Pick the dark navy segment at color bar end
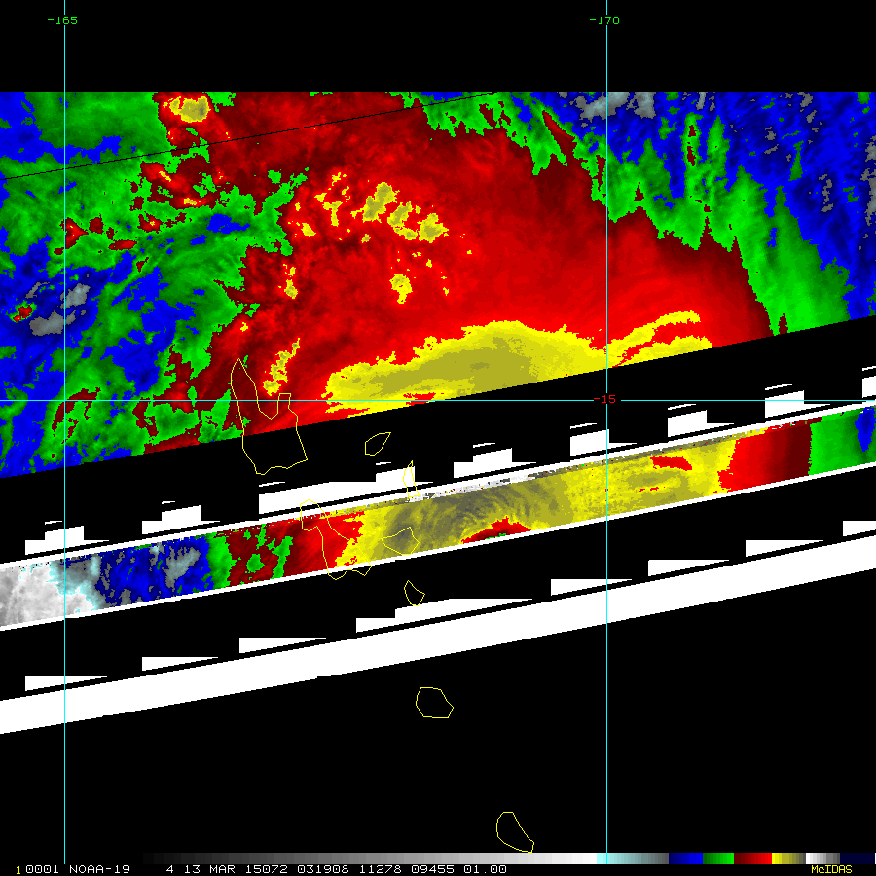 click(x=857, y=858)
